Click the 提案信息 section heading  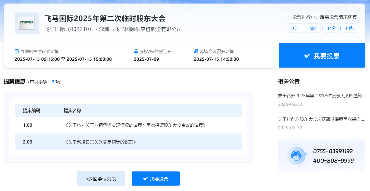click(x=14, y=81)
